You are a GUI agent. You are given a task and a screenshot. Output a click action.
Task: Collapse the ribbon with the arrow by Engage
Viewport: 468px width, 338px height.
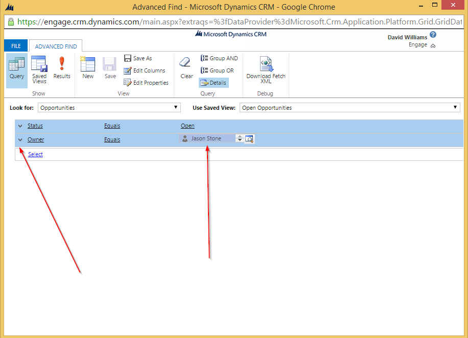[433, 45]
